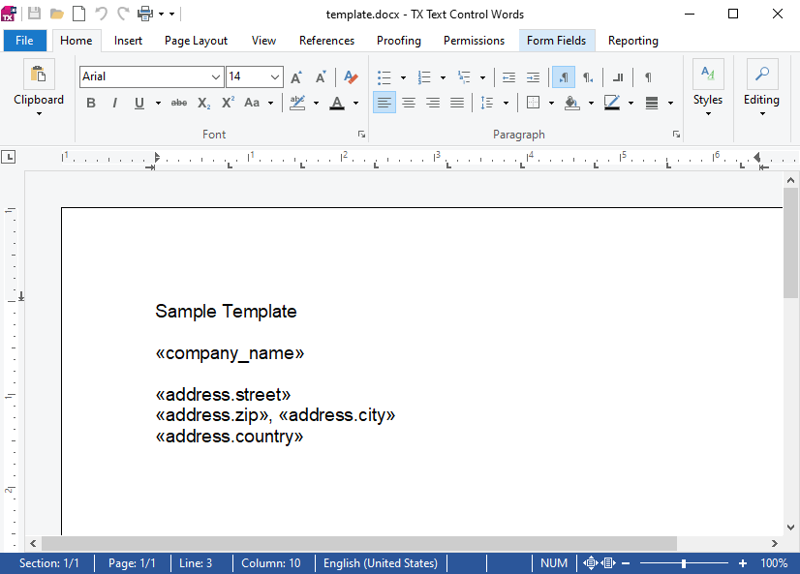Click the Increase Font Size icon
Viewport: 800px width, 574px height.
click(296, 77)
